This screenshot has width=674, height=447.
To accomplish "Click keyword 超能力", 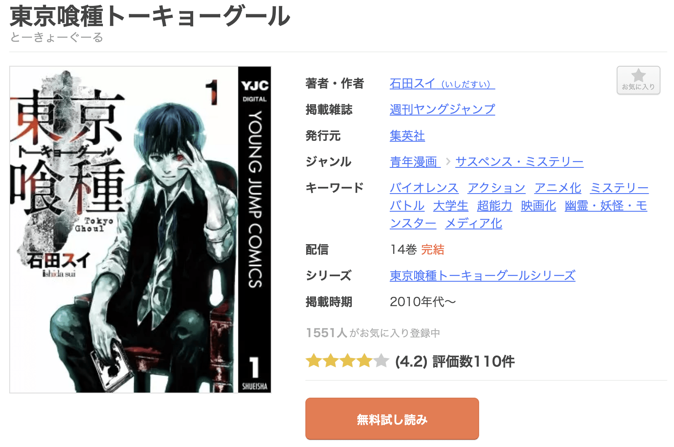I will tap(494, 205).
